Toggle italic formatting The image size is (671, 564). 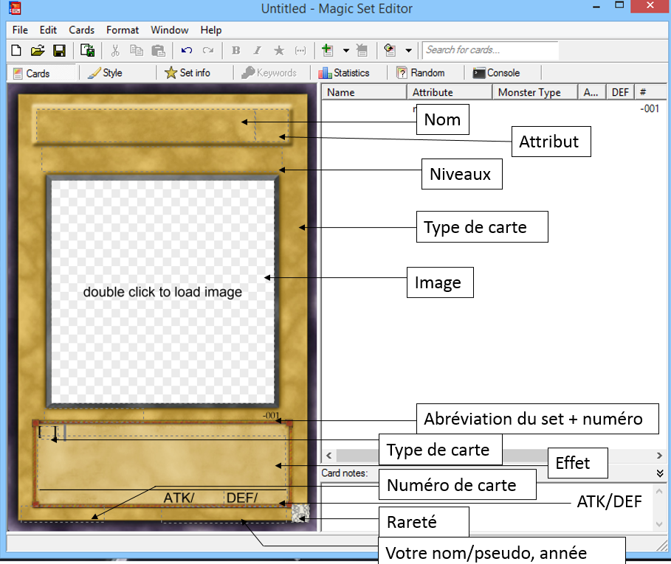click(257, 50)
